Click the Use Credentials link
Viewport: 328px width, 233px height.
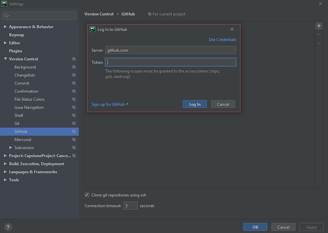pos(222,40)
